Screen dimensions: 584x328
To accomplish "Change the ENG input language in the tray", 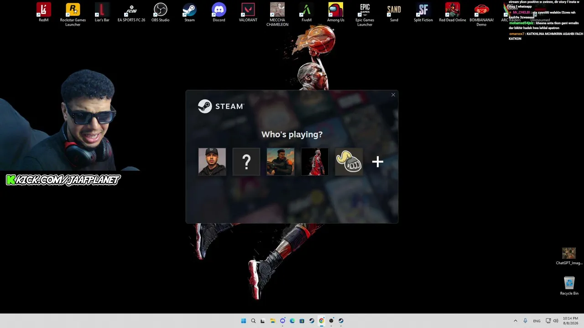I will pyautogui.click(x=537, y=321).
